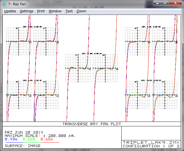184x151 pixels.
Task: Close the Ray Fan window
Action: (x=175, y=3)
